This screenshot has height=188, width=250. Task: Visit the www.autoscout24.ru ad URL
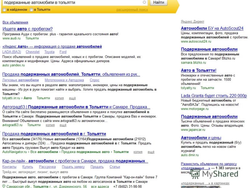click(196, 42)
